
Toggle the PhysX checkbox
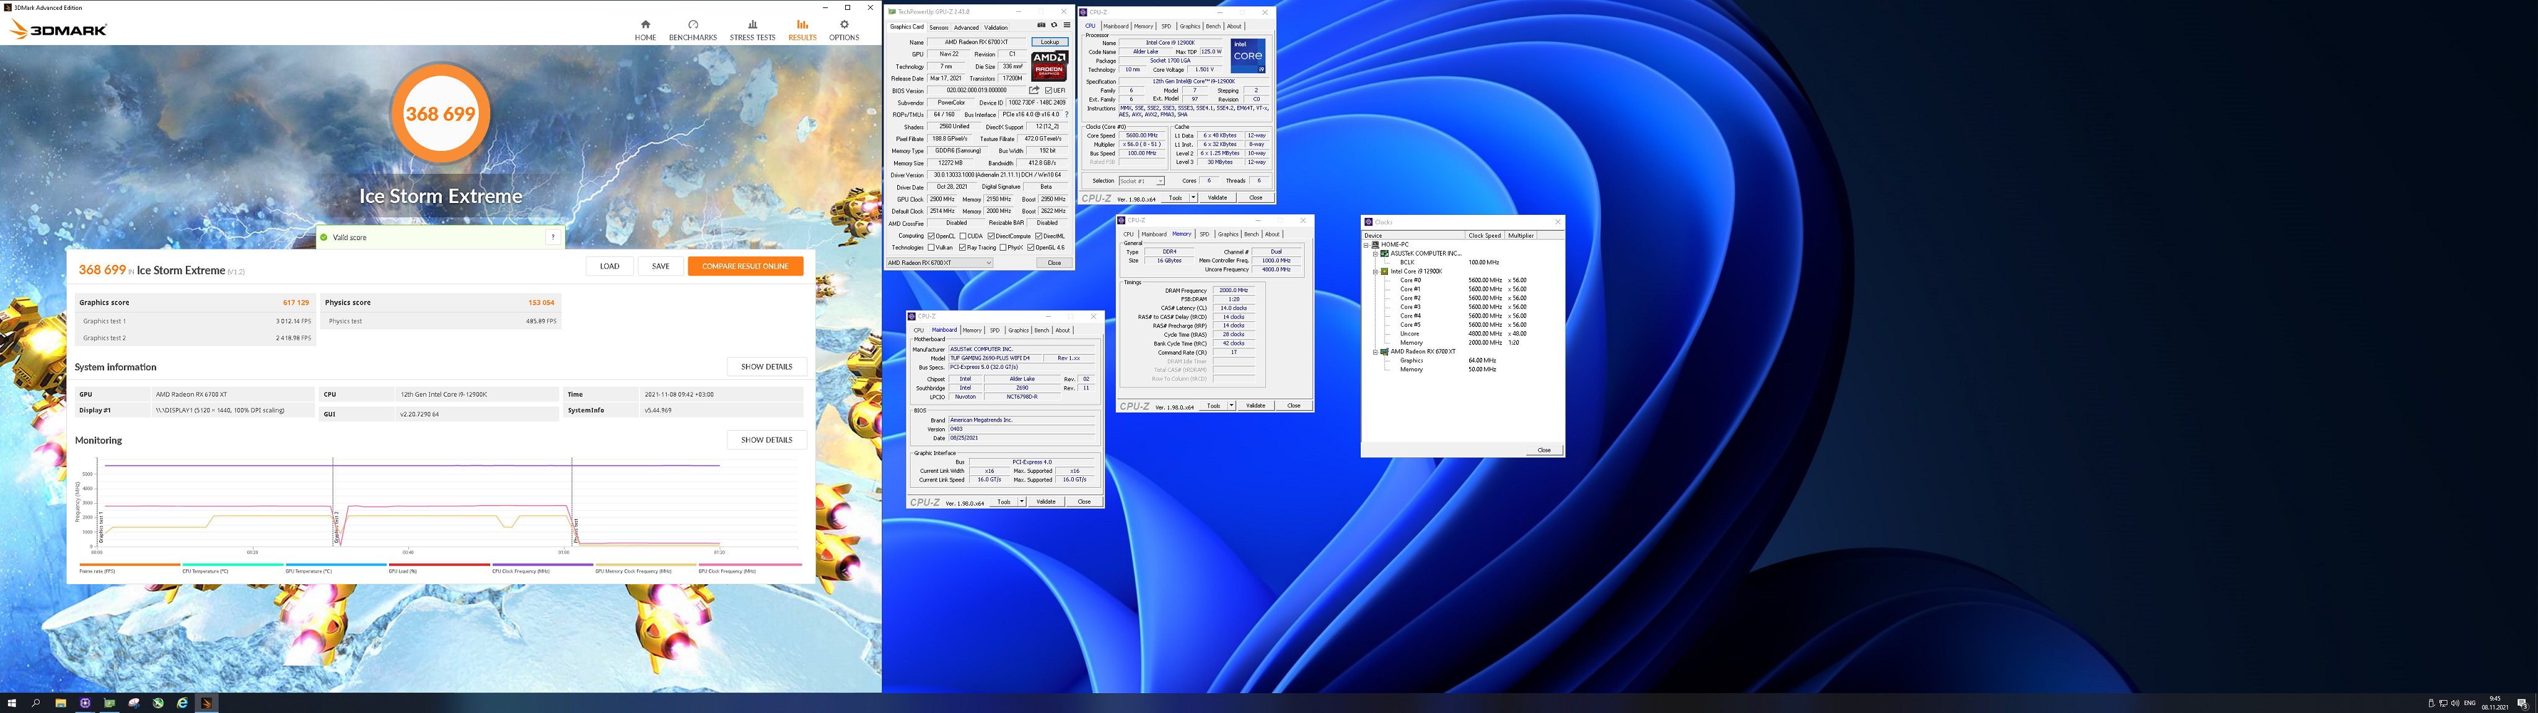pos(1003,247)
